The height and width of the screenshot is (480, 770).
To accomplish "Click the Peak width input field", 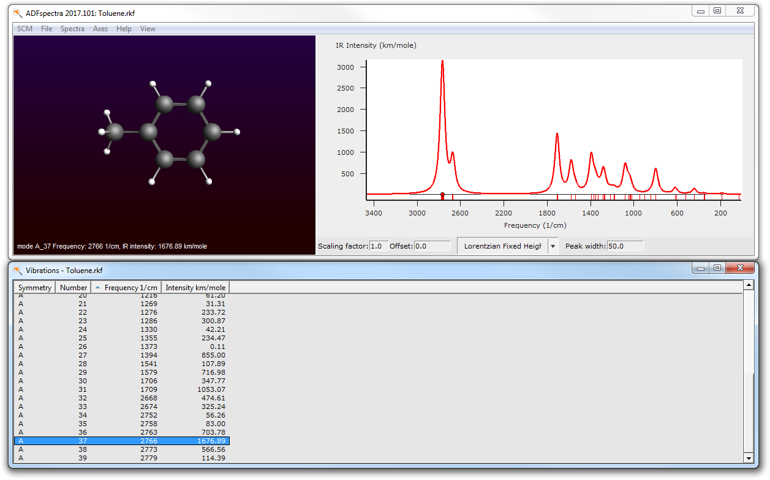I will pyautogui.click(x=625, y=246).
